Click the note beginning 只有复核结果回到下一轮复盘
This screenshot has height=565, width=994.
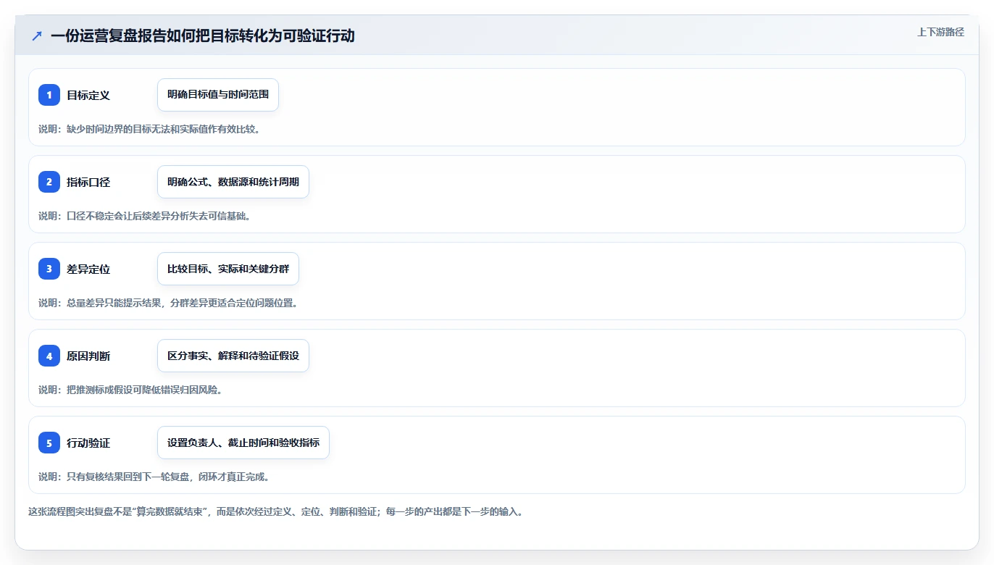[x=154, y=477]
